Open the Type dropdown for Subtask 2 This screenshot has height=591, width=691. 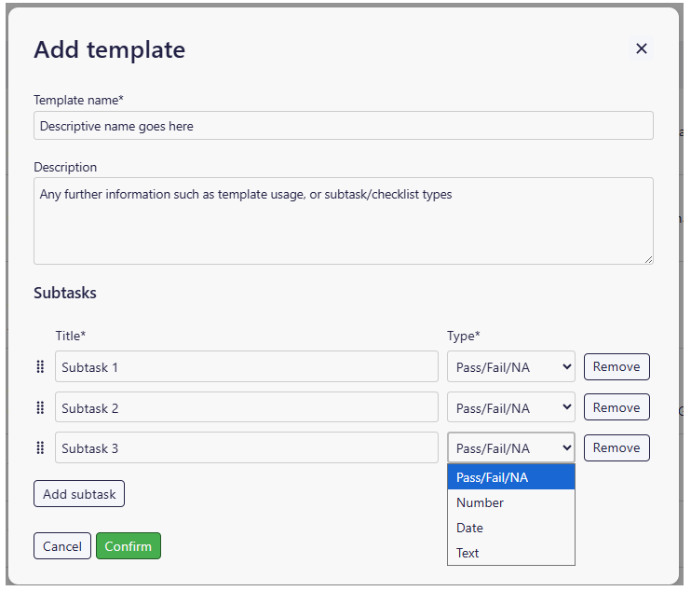pos(510,407)
